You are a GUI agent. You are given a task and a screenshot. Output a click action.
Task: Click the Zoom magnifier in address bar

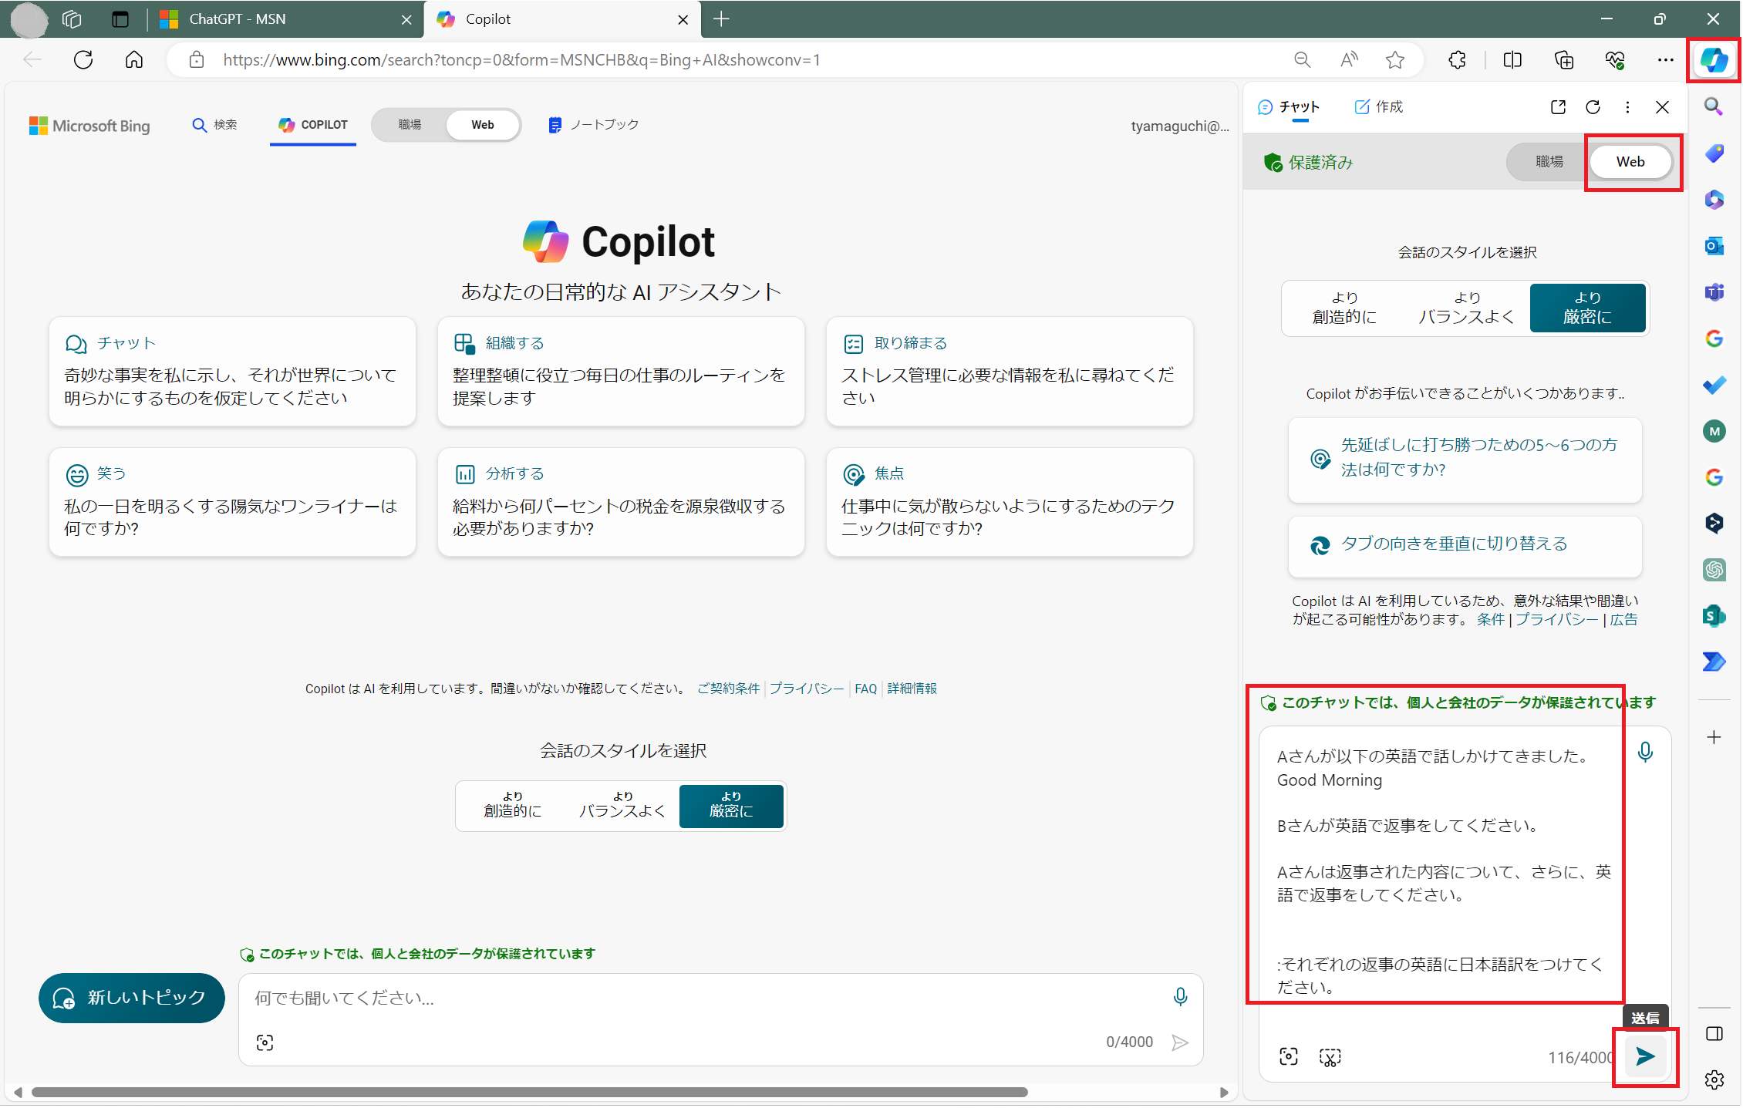point(1302,59)
